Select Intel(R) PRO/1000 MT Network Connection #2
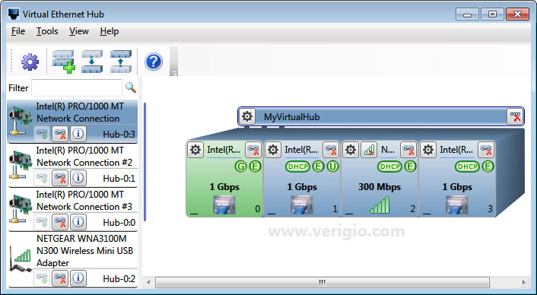 pos(72,166)
